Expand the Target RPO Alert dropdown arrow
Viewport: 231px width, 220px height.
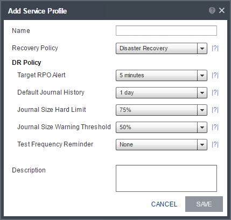pyautogui.click(x=202, y=75)
